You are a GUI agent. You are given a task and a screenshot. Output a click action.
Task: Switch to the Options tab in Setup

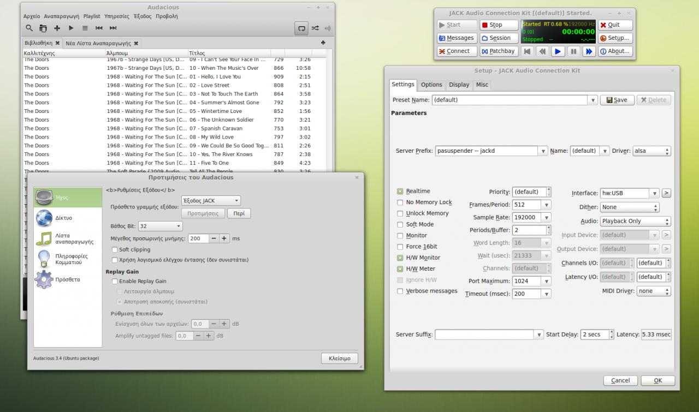(431, 85)
